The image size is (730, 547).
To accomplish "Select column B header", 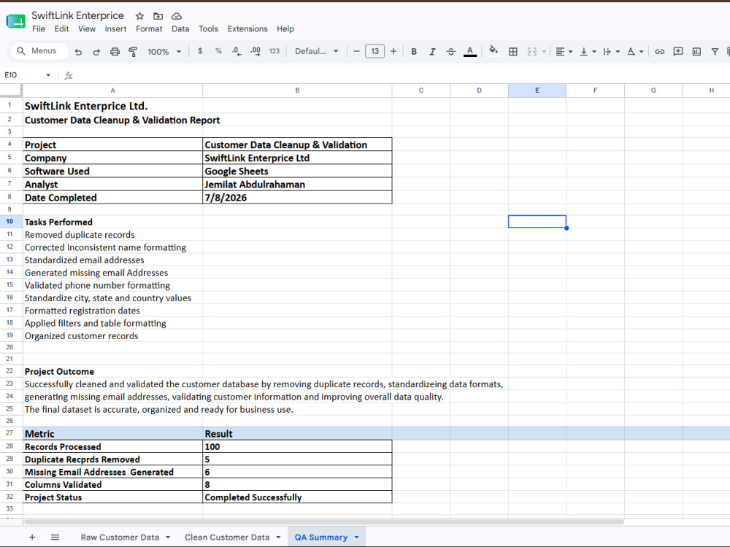I will (x=297, y=90).
